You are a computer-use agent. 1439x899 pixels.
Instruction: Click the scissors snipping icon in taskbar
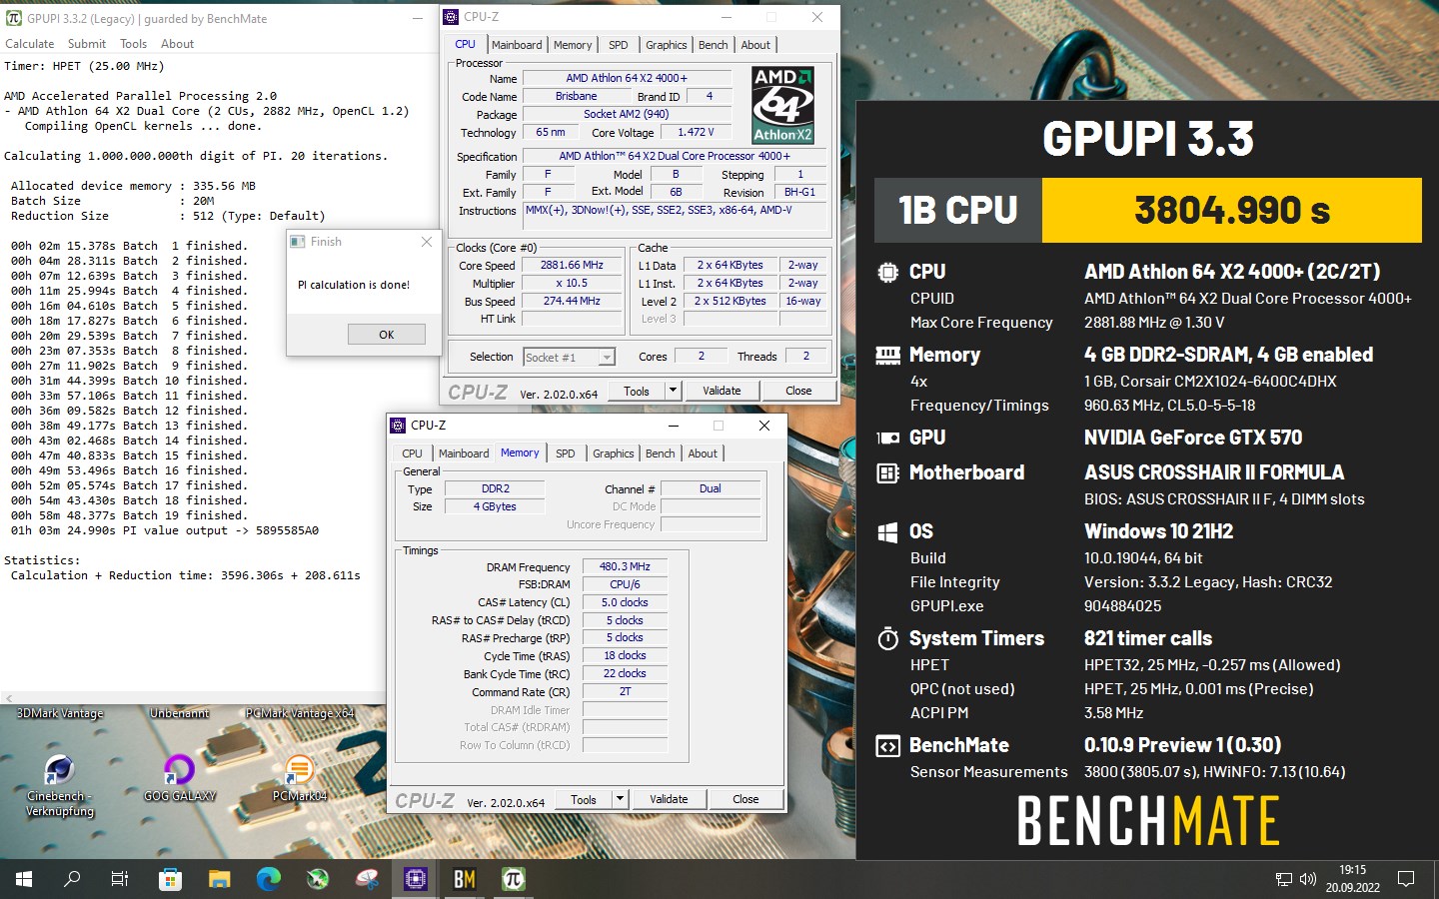pyautogui.click(x=367, y=879)
